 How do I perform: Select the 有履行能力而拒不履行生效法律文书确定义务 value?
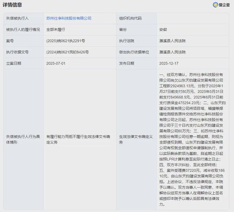click(78, 139)
